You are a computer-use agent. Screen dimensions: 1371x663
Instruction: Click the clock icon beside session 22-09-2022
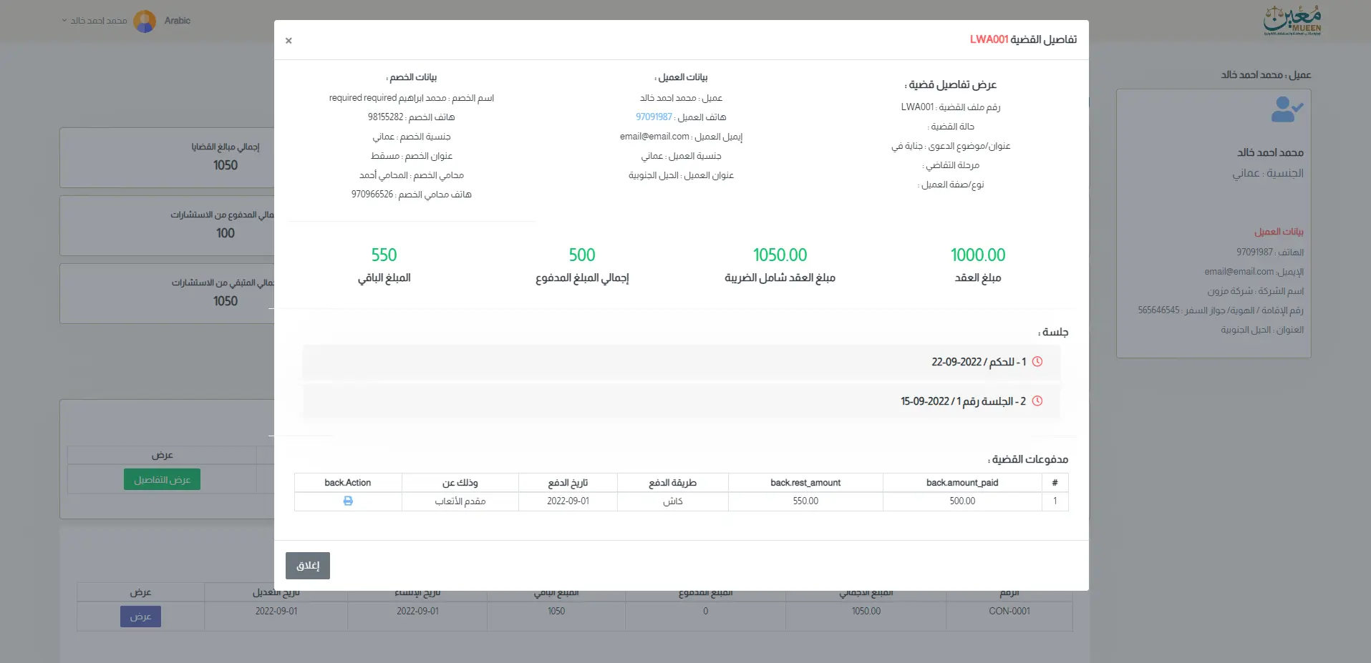pos(1037,362)
